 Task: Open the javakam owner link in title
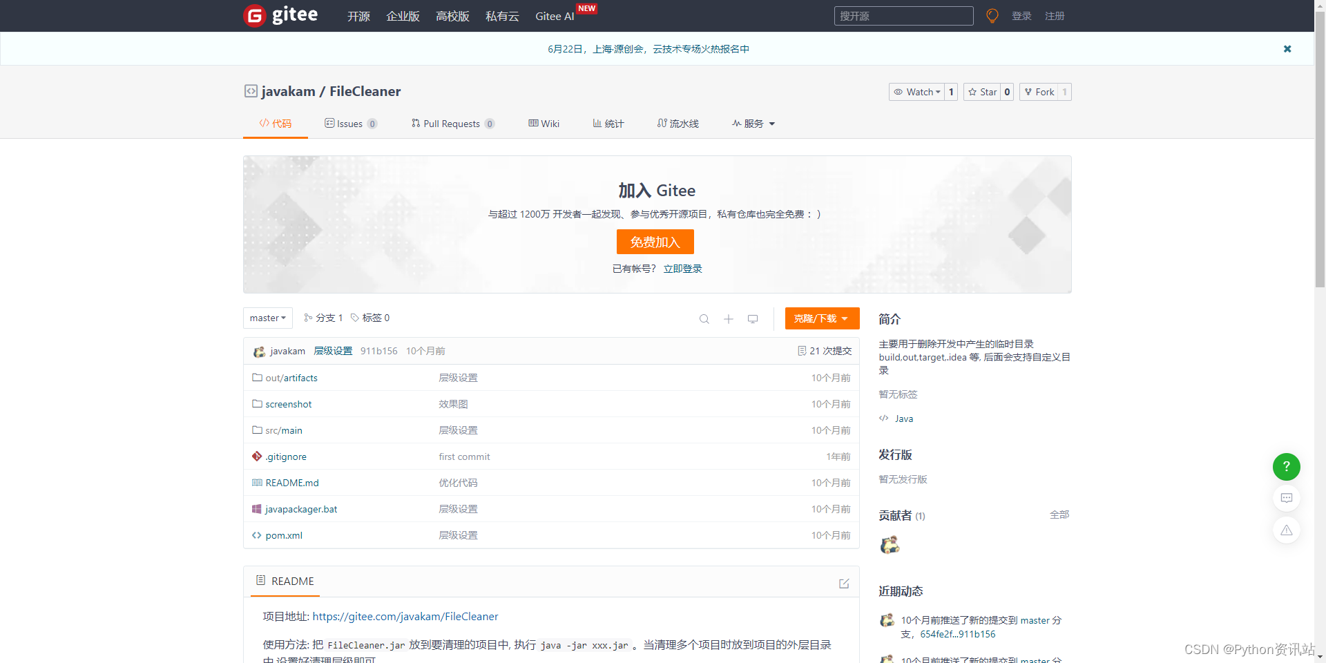coord(288,91)
